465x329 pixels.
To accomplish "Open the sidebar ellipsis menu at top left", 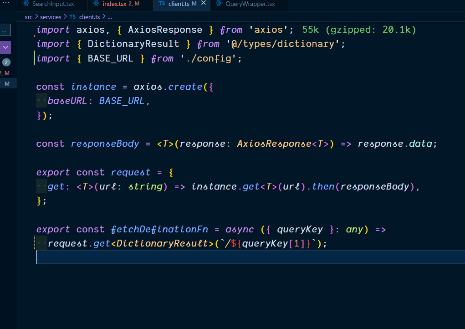I will [x=6, y=2].
